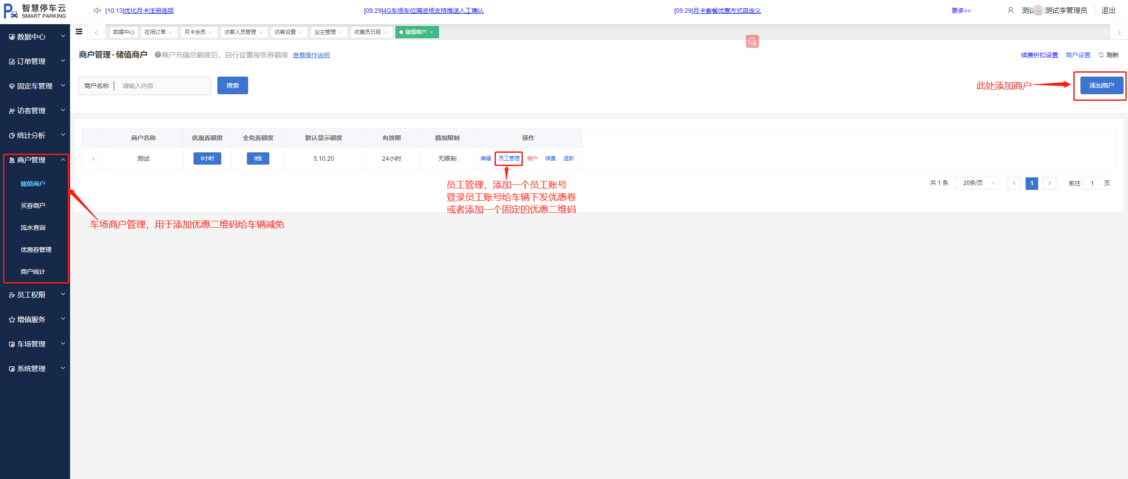Expand the 数据中心 sidebar menu

pos(35,37)
